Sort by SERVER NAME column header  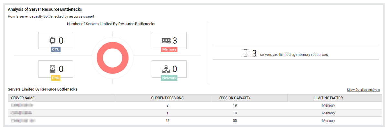tap(61, 98)
